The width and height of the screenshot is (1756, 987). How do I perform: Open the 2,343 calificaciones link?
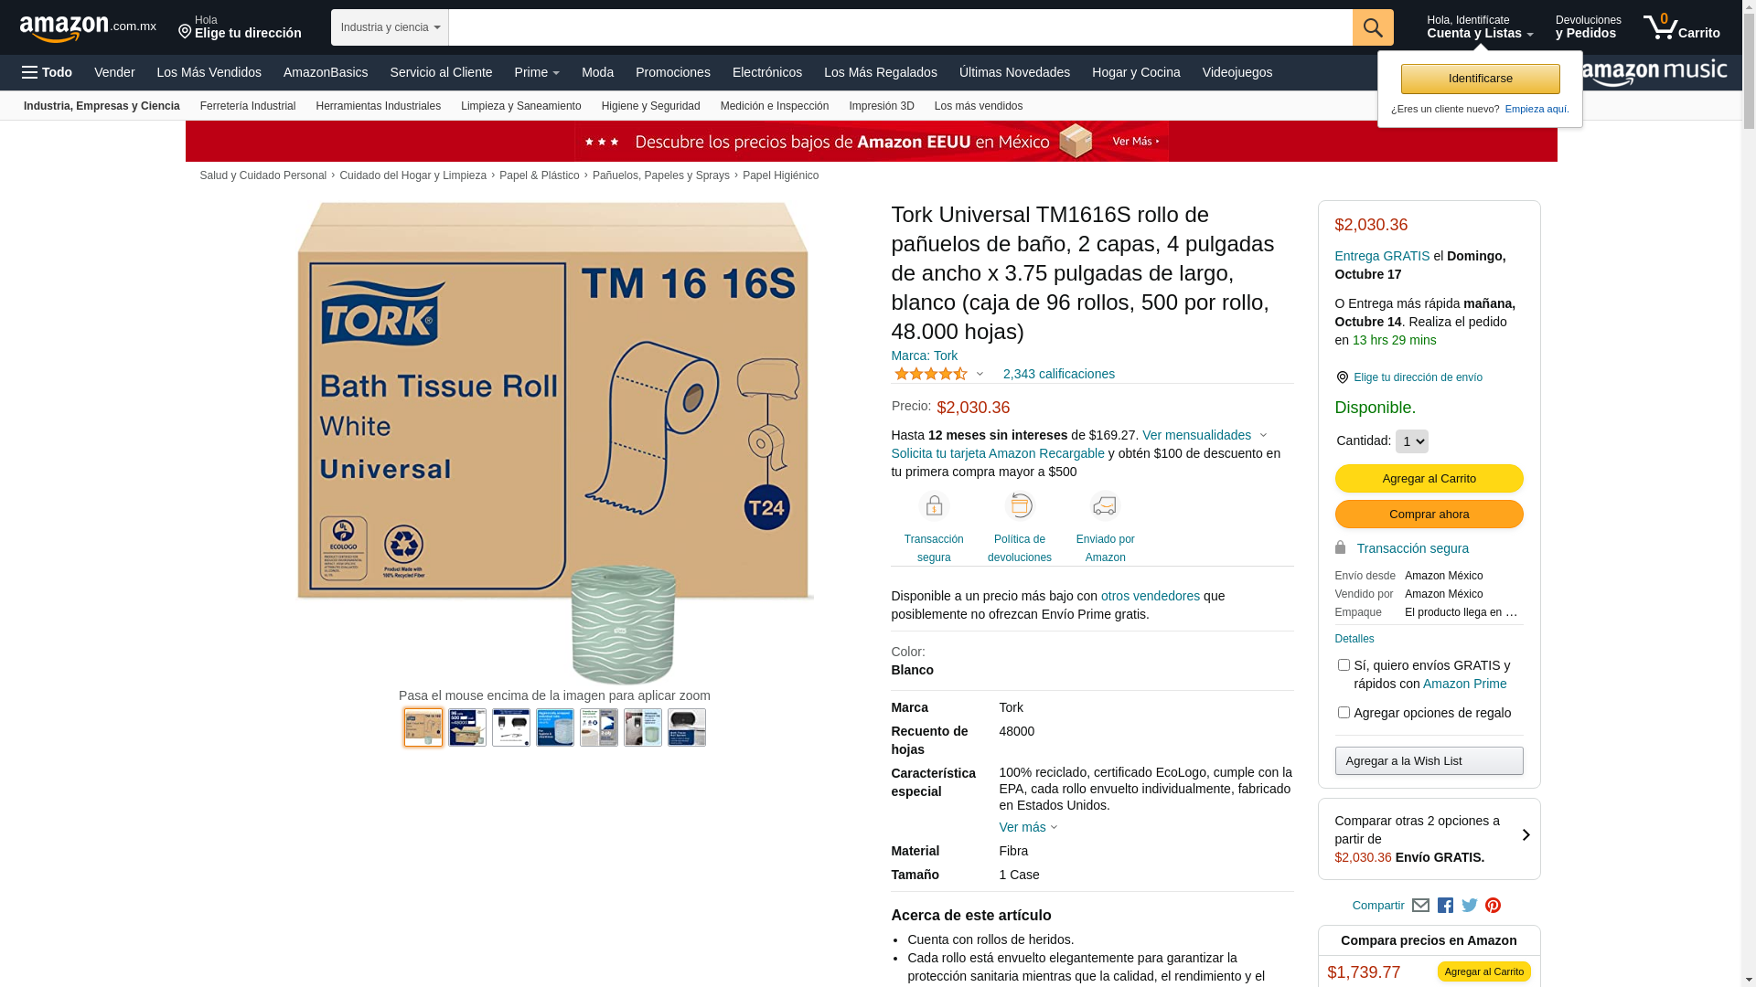point(1058,374)
